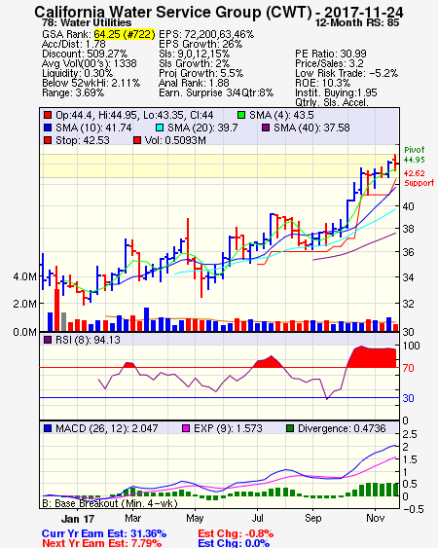The height and width of the screenshot is (548, 438).
Task: Click the 'Range: 3.69%' text
Action: tap(73, 93)
